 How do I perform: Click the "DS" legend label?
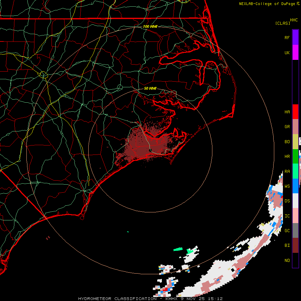[287, 201]
